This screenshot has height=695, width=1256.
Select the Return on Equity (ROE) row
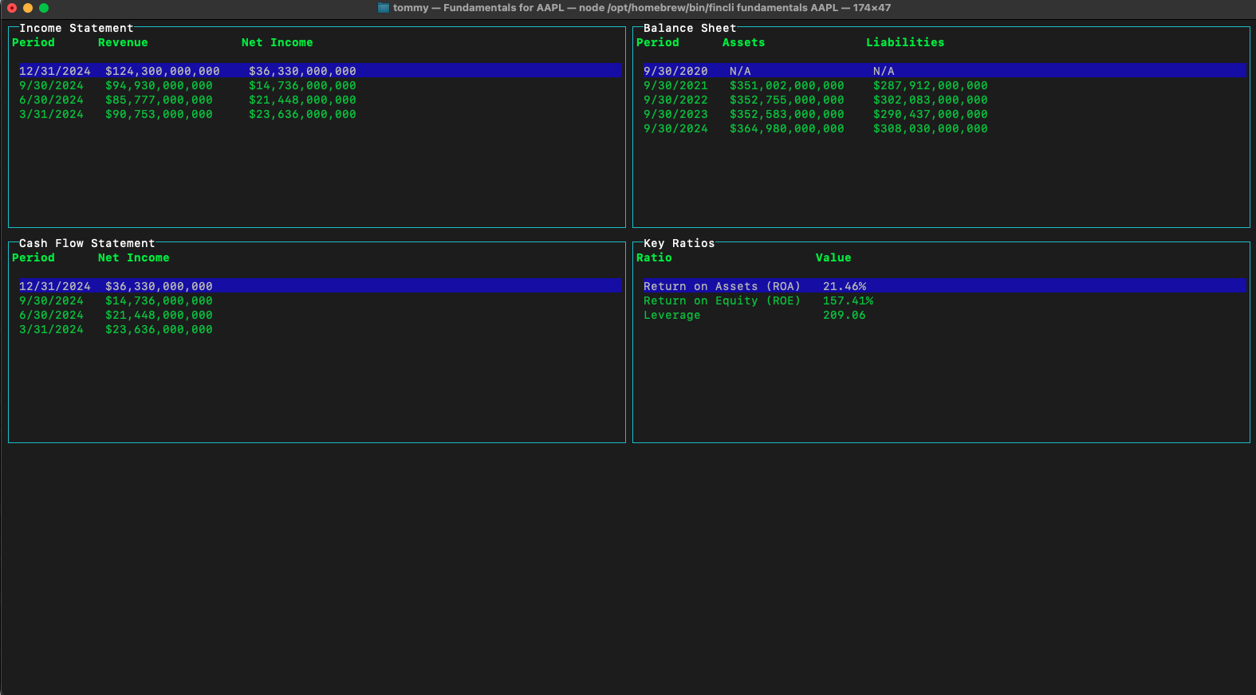[x=945, y=300]
